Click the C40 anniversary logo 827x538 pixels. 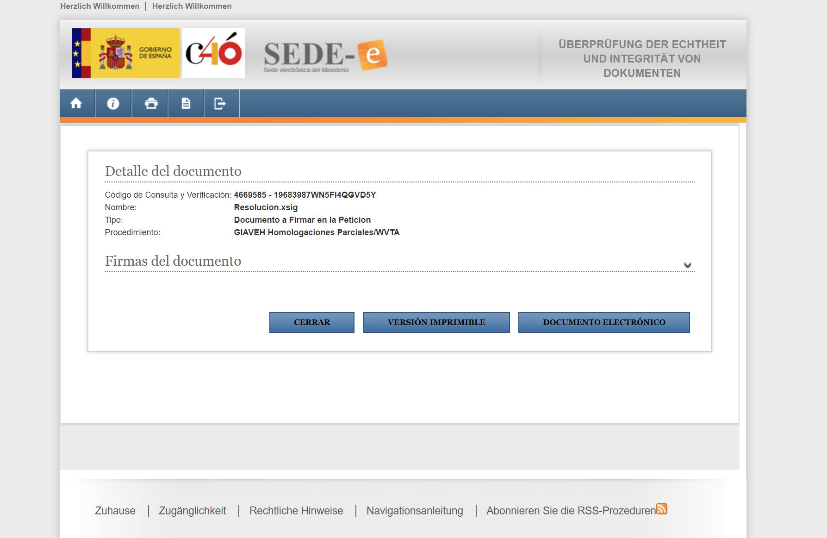[x=213, y=53]
